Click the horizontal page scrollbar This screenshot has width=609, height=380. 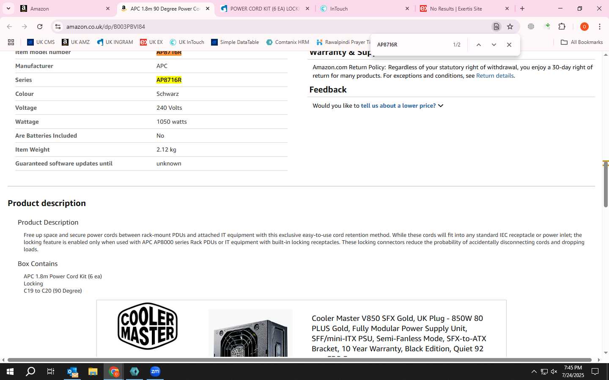[x=299, y=360]
